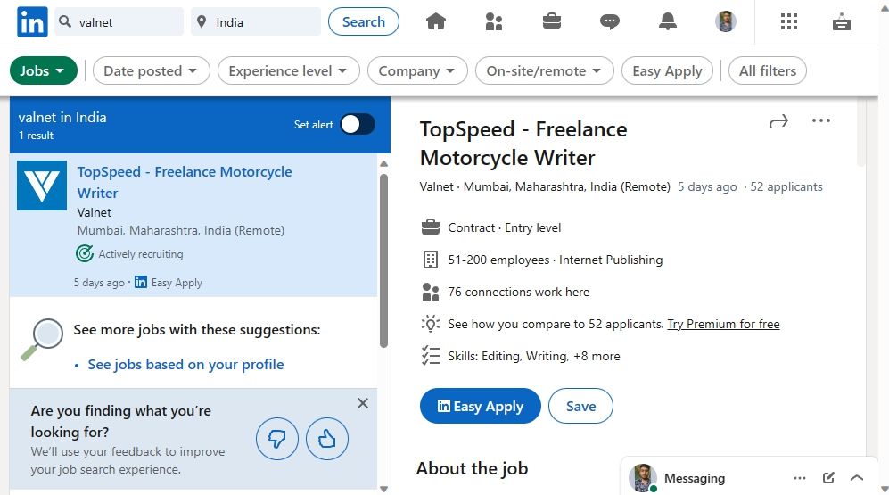
Task: Expand the Experience level dropdown
Action: pyautogui.click(x=288, y=71)
